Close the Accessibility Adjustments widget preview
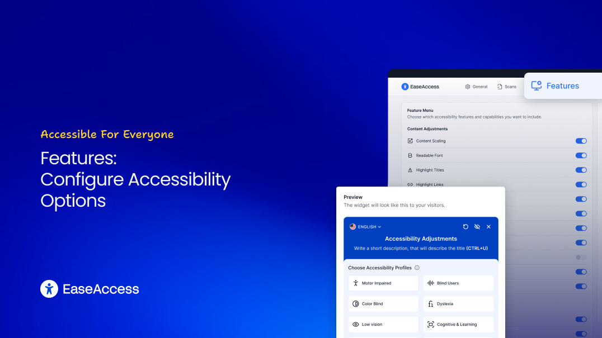 [x=488, y=227]
